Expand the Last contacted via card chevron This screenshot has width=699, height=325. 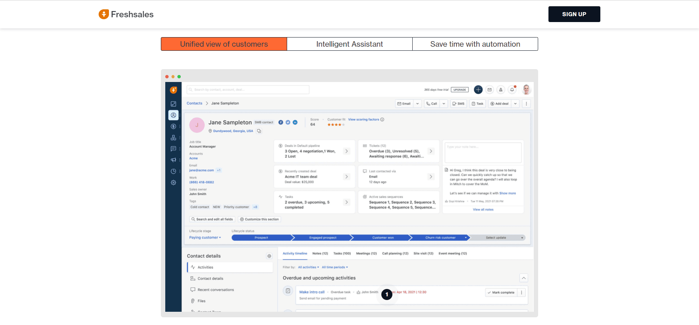[431, 177]
